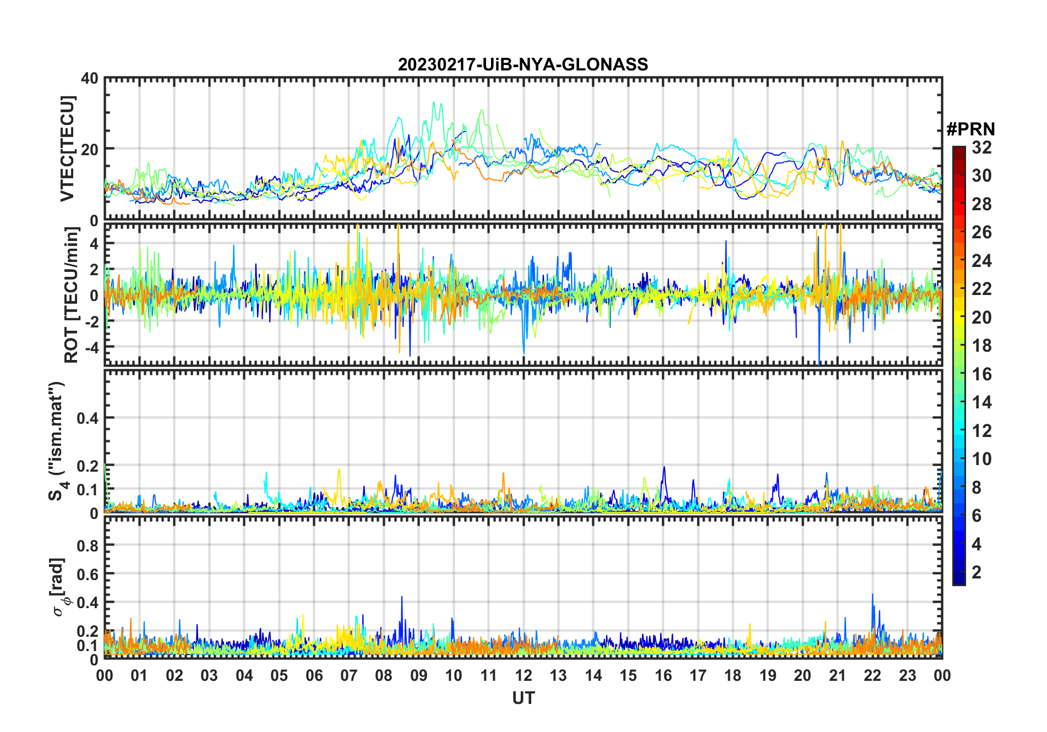Click PRN colorbar tick label 20
This screenshot has width=1047, height=732.
click(x=982, y=318)
